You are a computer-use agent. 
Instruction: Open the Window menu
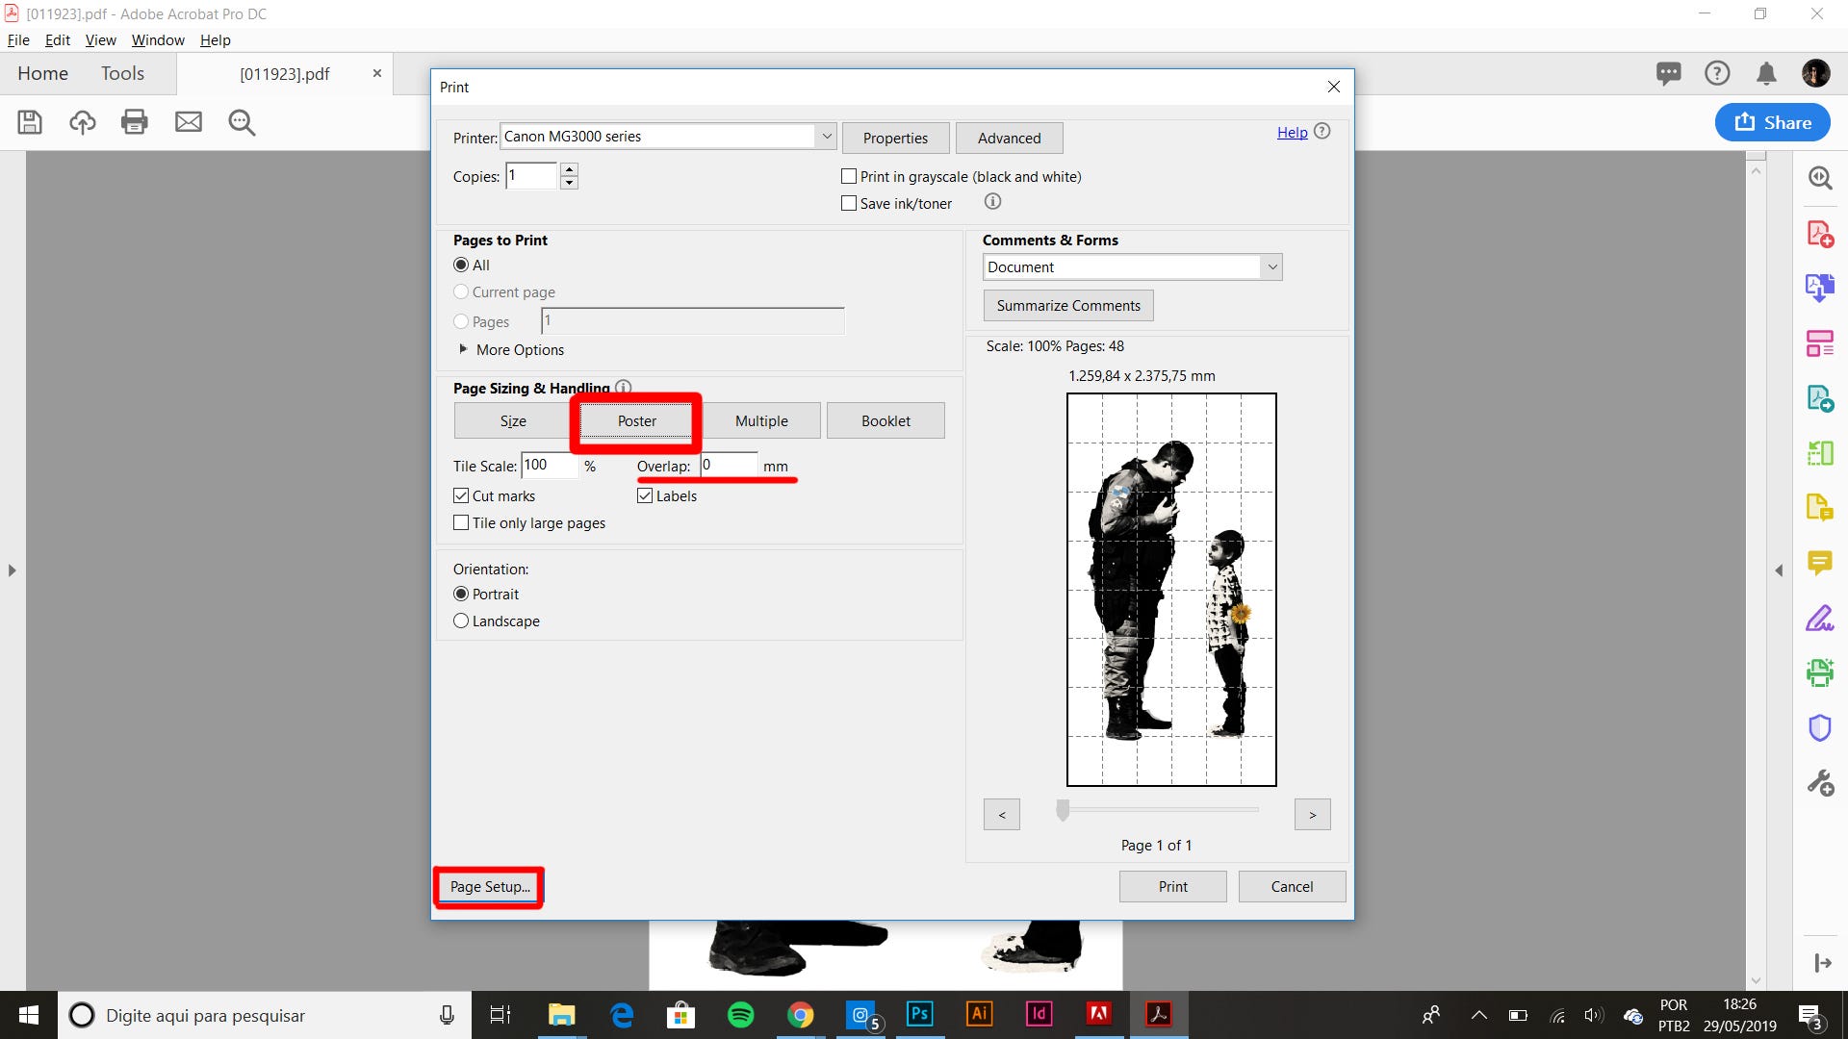[158, 40]
